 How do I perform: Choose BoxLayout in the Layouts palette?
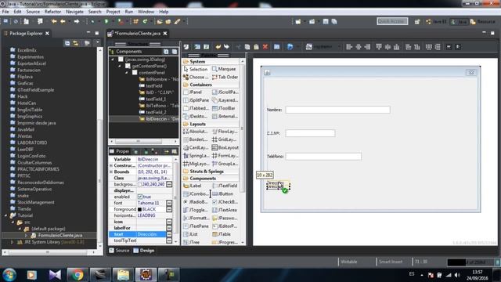point(225,148)
